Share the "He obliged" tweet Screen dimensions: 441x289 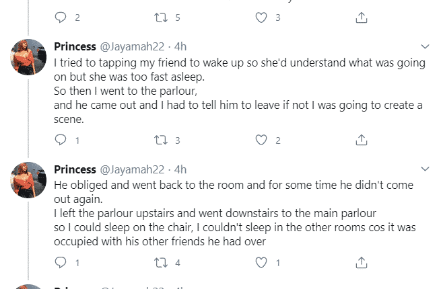tap(362, 261)
